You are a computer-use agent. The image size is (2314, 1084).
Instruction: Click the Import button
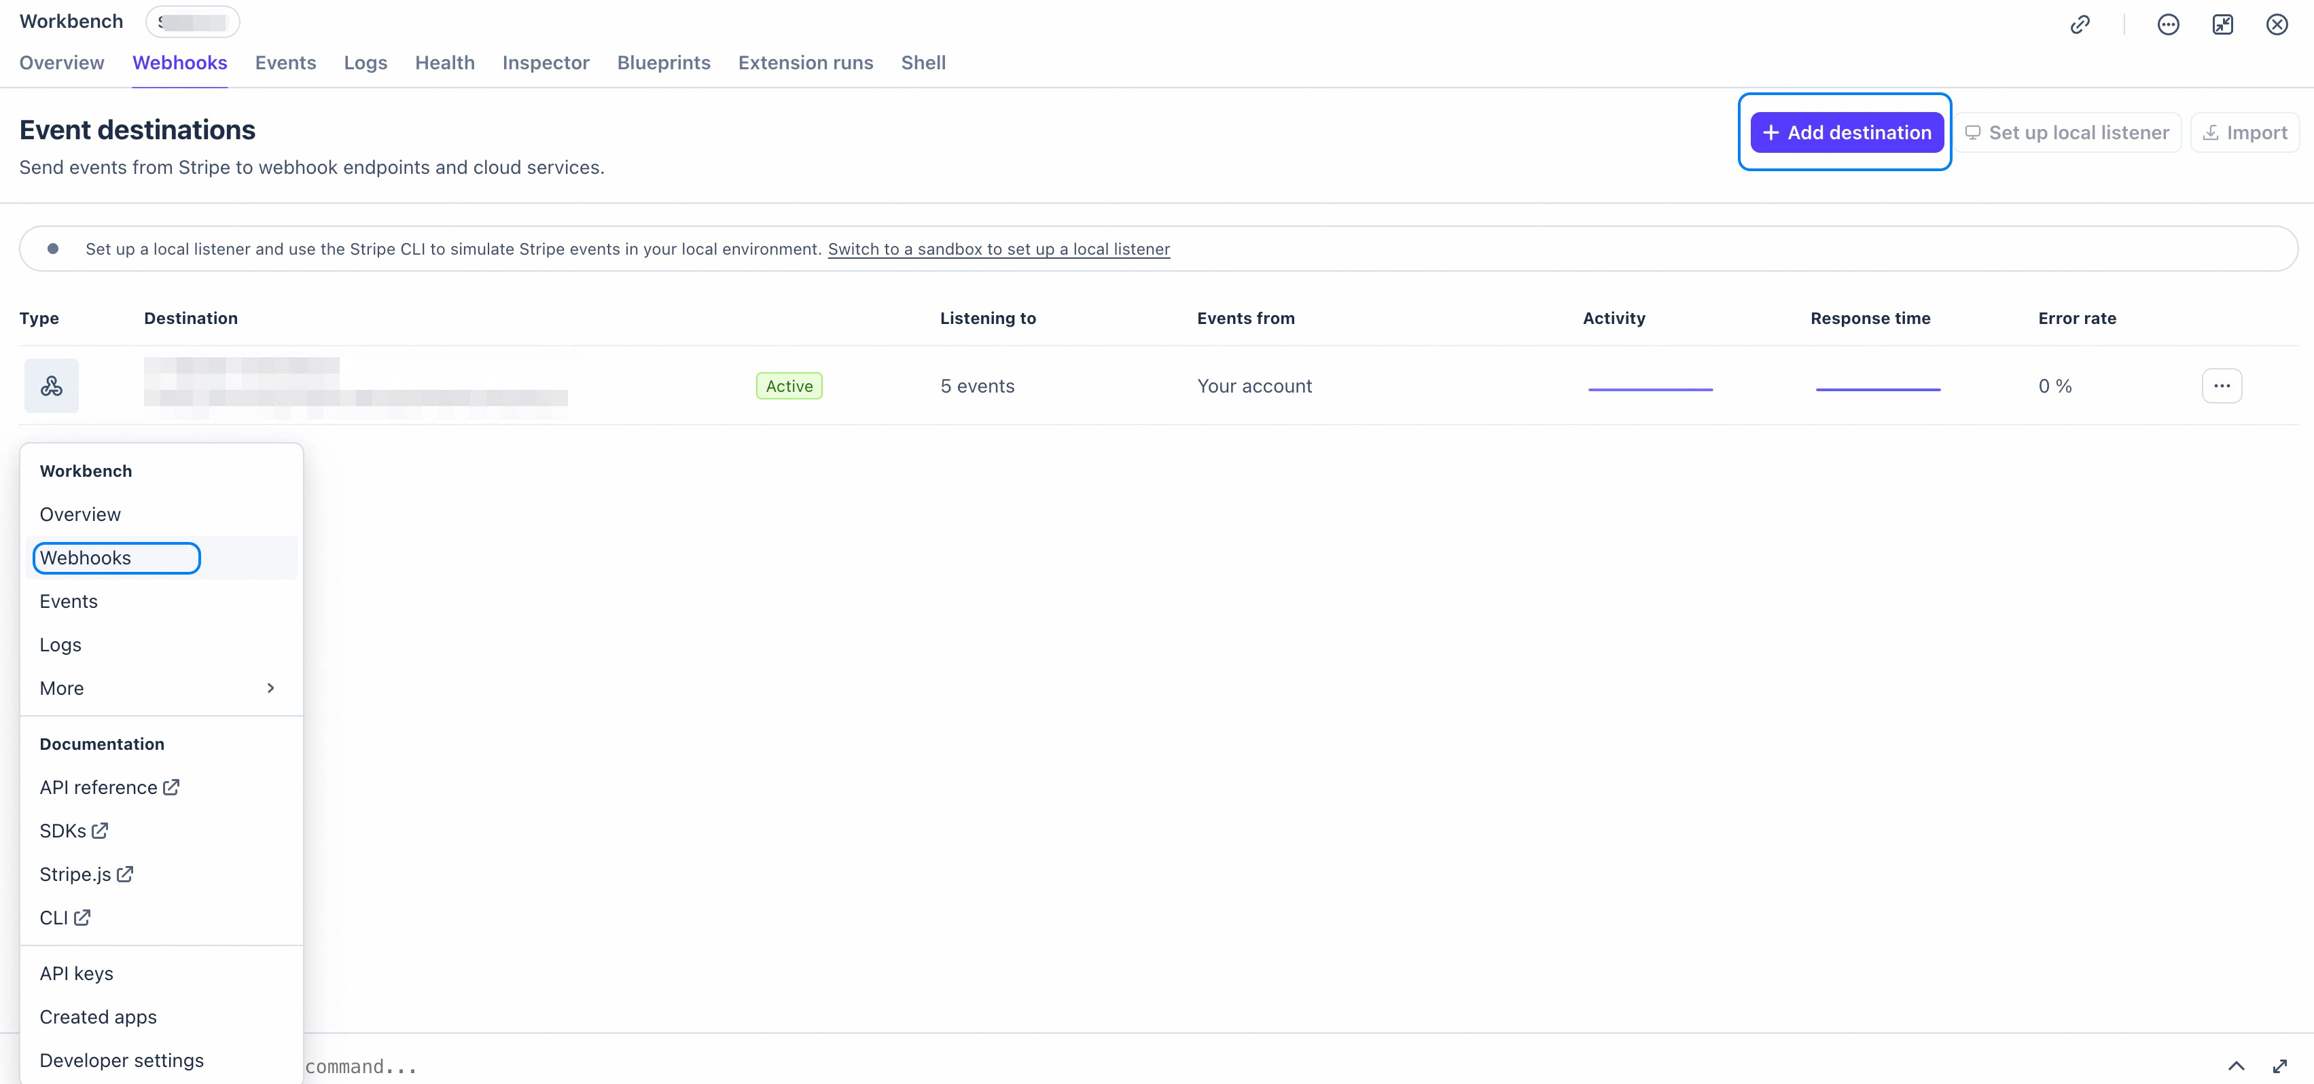[x=2245, y=133]
